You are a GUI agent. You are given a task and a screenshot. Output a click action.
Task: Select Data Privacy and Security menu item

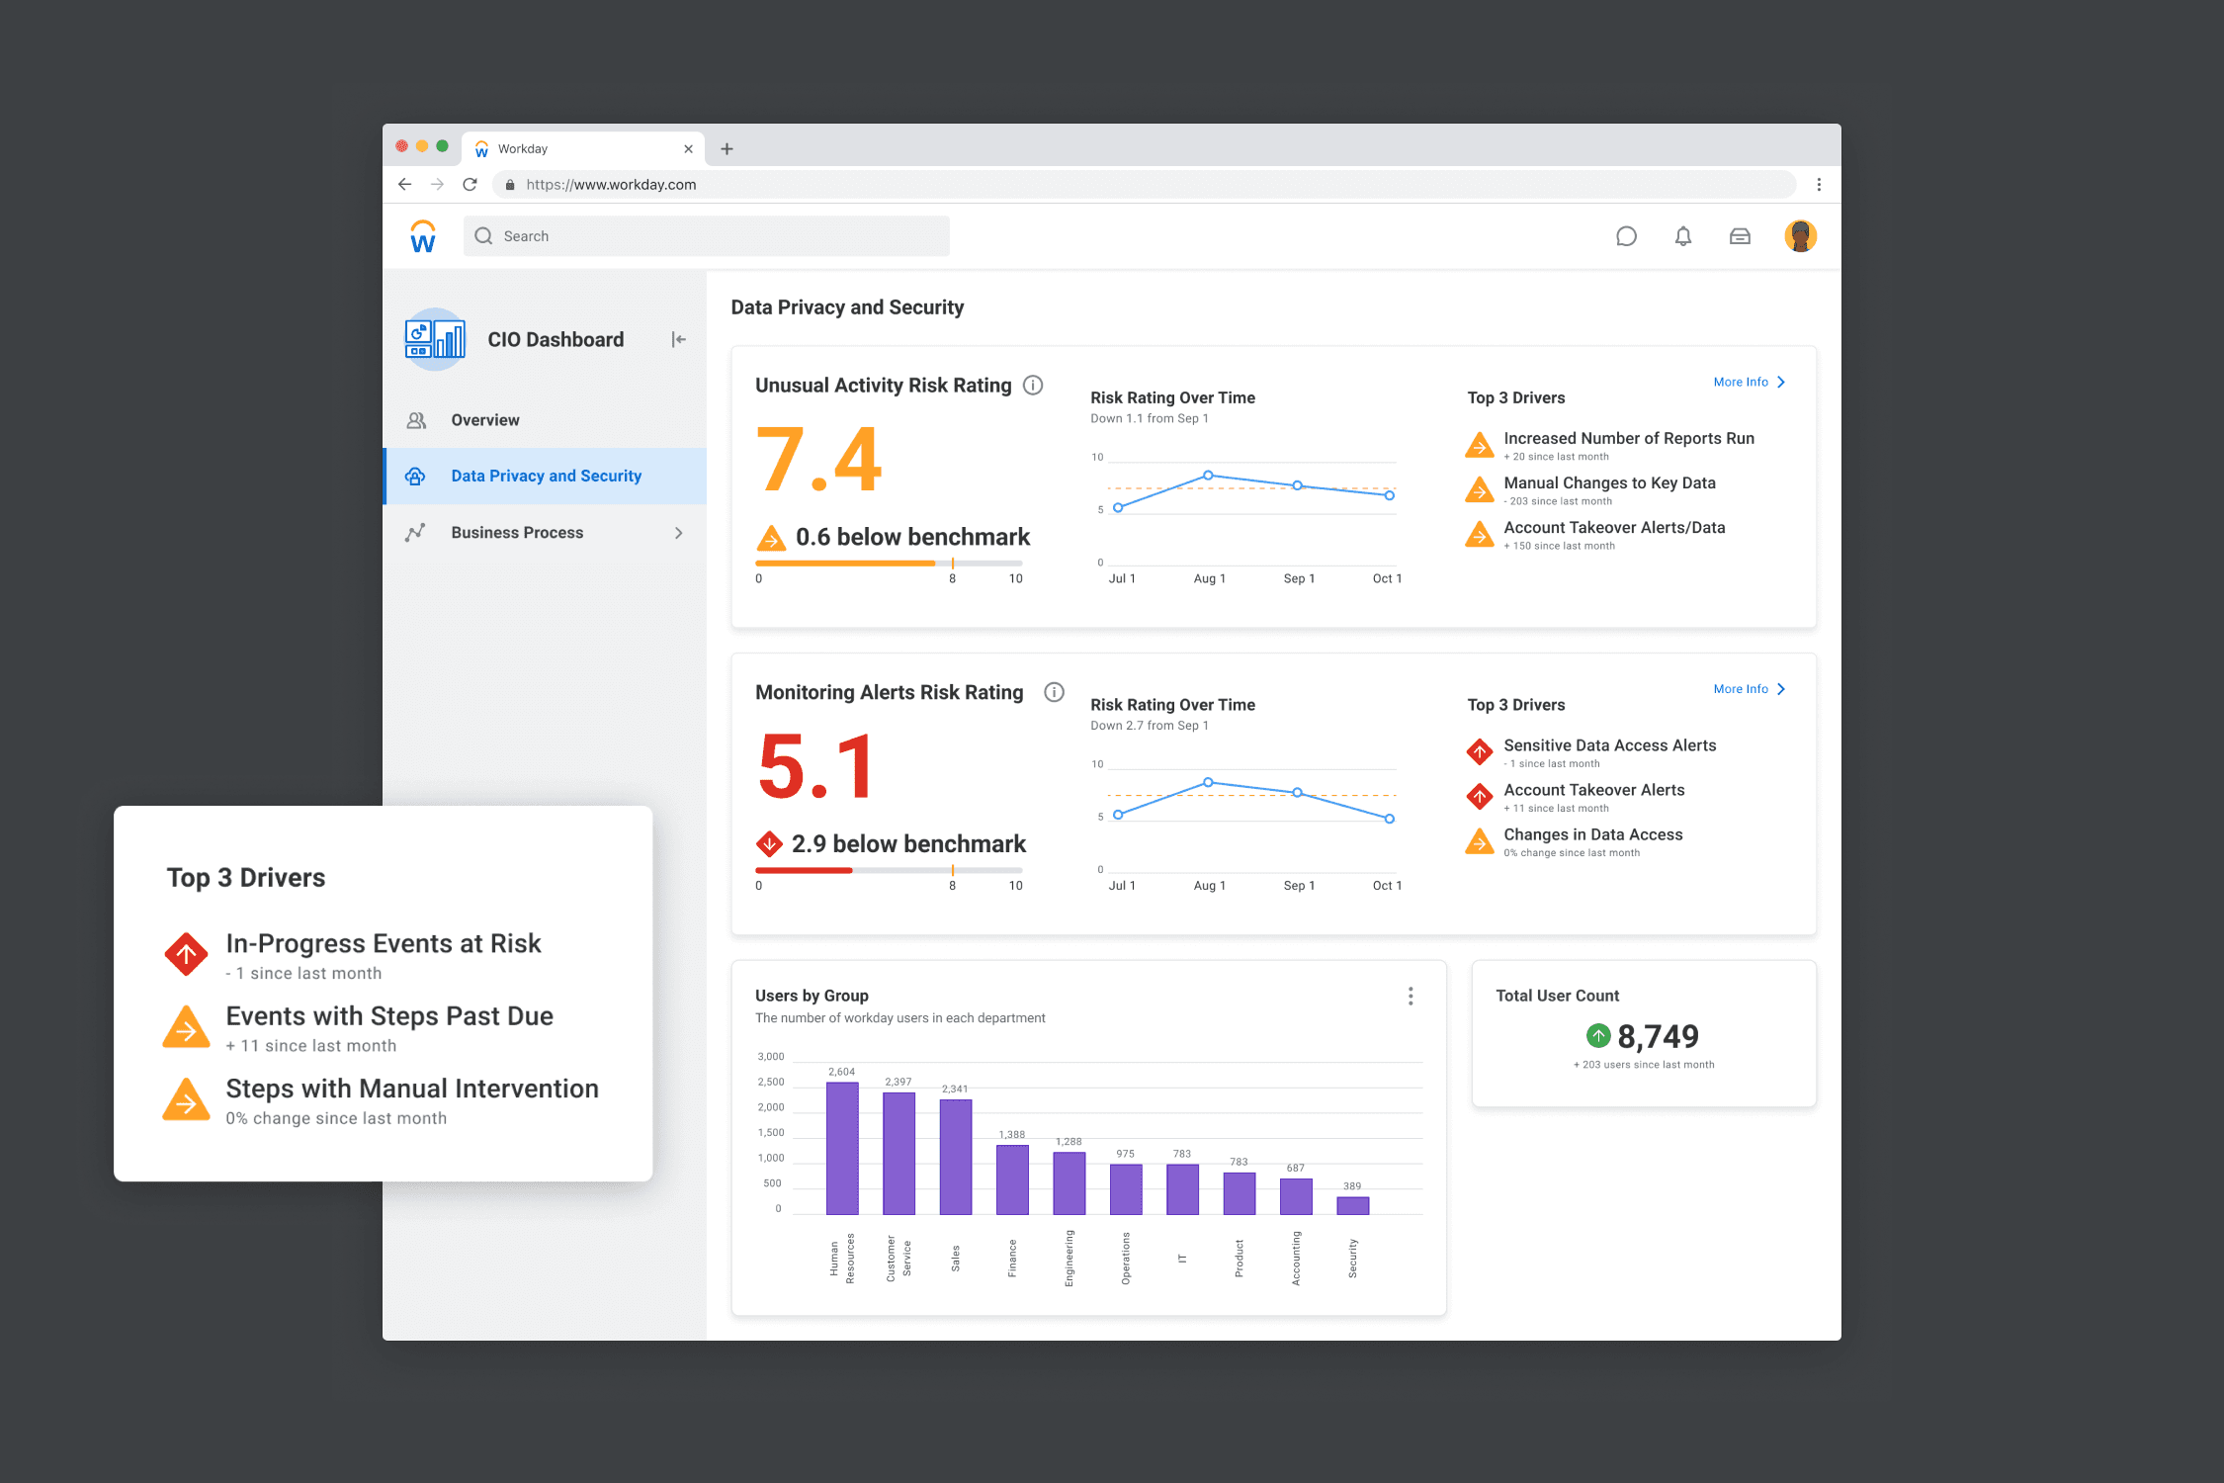[546, 477]
